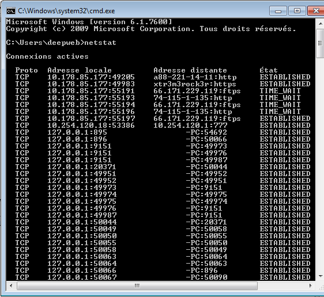Click local address 127.0.0.1:20371
Image resolution: width=324 pixels, height=297 pixels.
pyautogui.click(x=82, y=167)
